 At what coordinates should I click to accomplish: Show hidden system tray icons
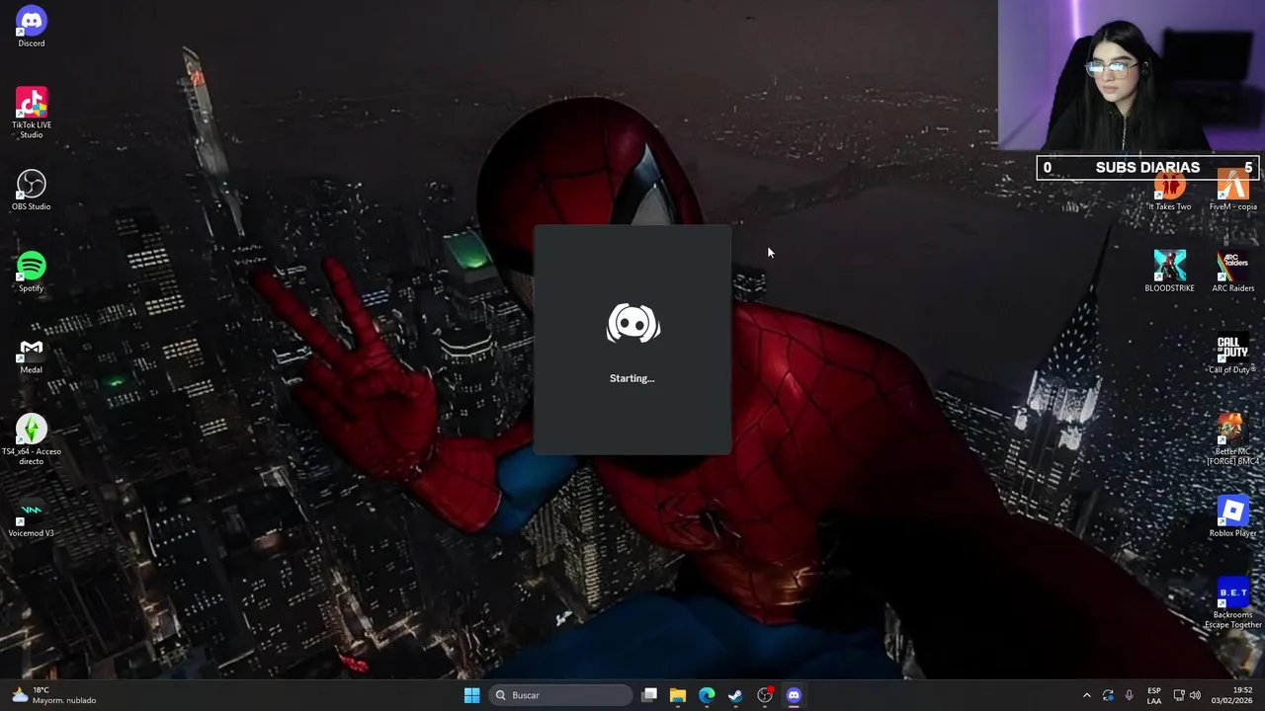click(1086, 695)
